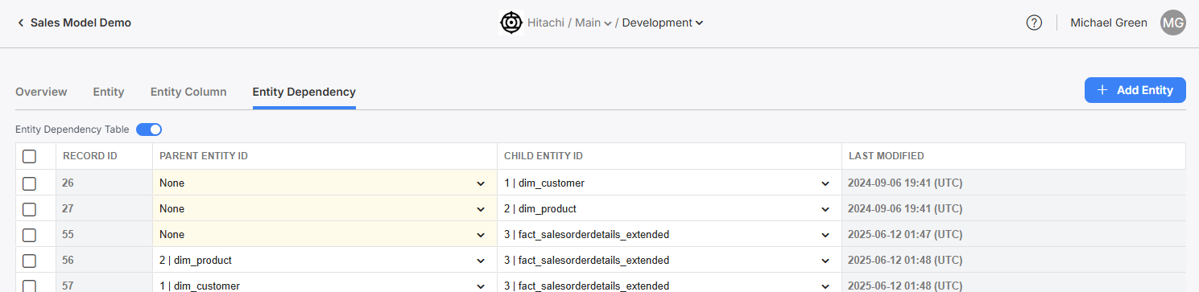Image resolution: width=1199 pixels, height=292 pixels.
Task: Switch to the Entity tab
Action: click(x=109, y=92)
